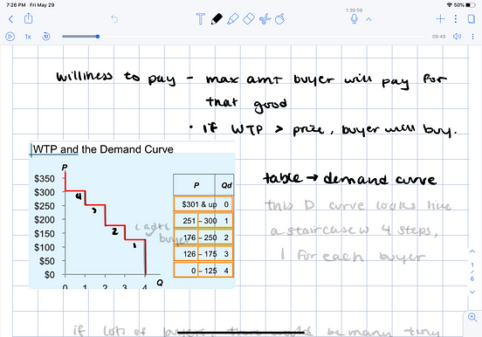
Task: Go back using the chevron arrow
Action: 10,19
